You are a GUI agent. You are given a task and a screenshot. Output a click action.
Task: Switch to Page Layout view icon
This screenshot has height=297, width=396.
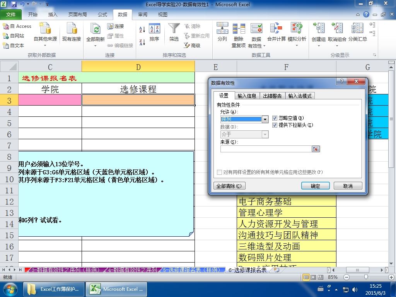[x=313, y=277]
